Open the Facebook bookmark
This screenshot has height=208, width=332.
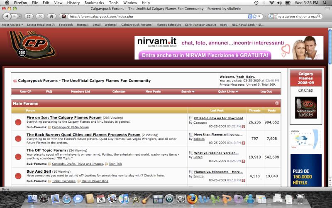[x=66, y=25]
